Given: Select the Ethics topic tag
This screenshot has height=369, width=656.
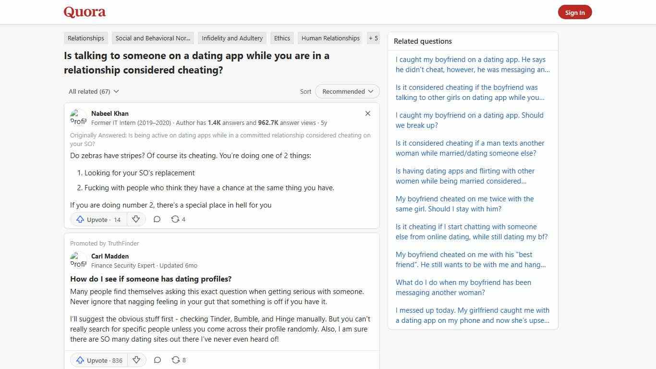Looking at the screenshot, I should tap(282, 38).
